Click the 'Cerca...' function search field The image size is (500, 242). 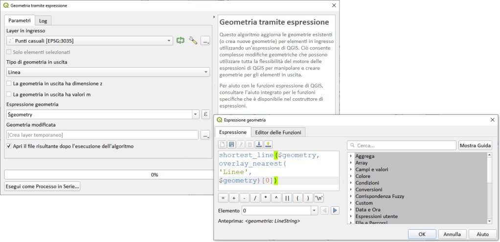(401, 145)
